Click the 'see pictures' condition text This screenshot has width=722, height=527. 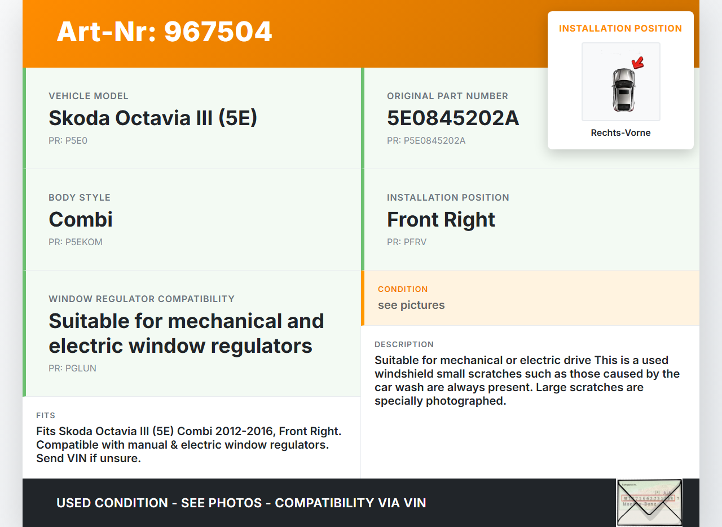pyautogui.click(x=411, y=305)
